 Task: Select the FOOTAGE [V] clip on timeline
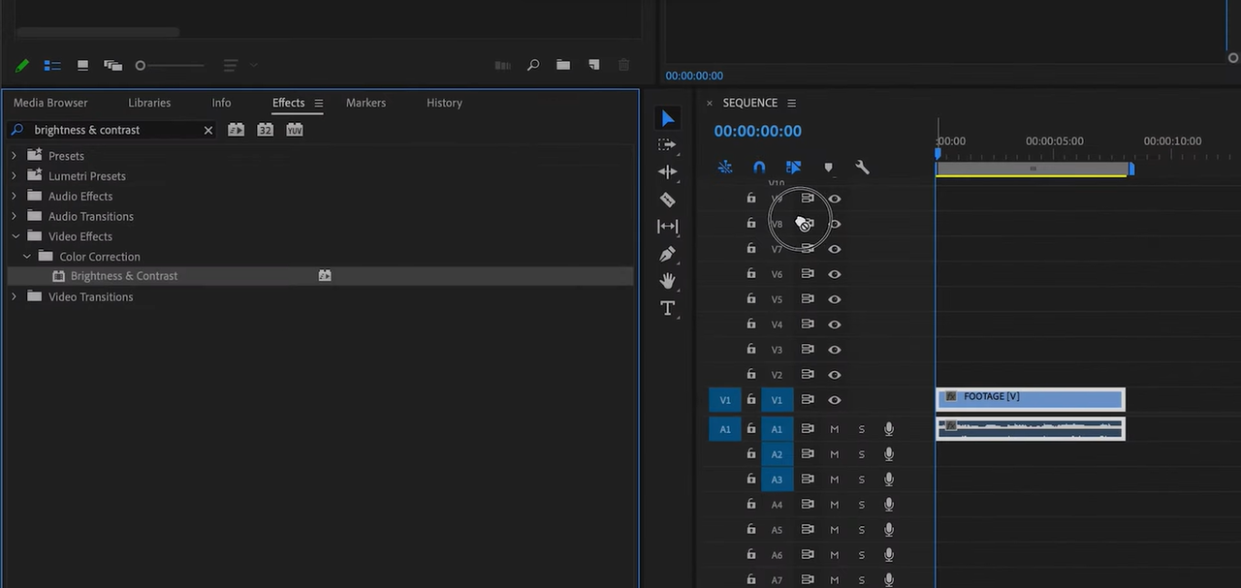tap(1030, 397)
